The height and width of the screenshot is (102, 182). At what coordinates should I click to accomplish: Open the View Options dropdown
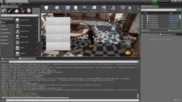pos(174,30)
